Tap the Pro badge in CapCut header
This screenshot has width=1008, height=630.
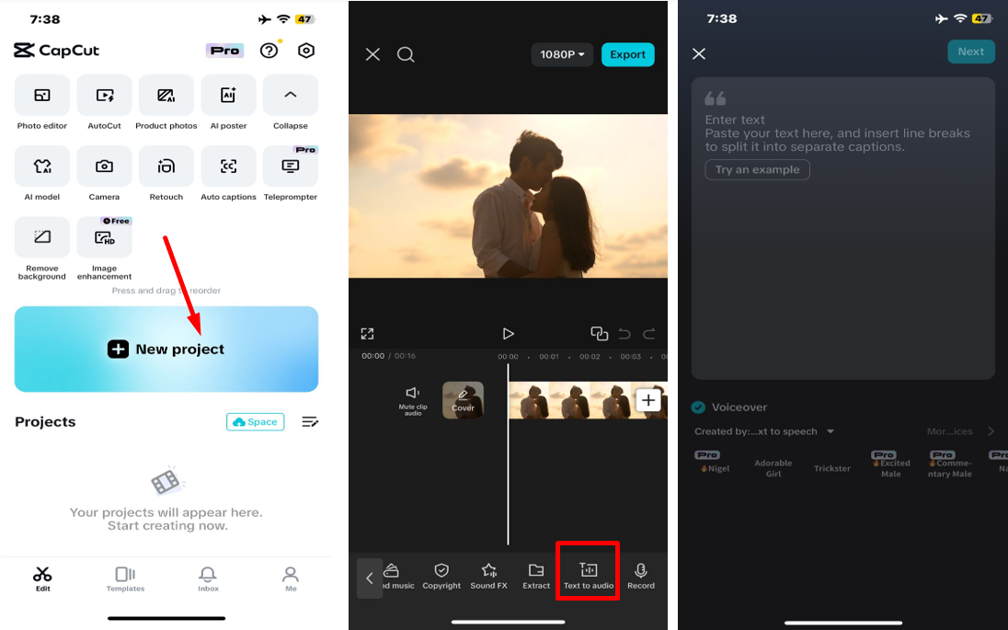225,51
